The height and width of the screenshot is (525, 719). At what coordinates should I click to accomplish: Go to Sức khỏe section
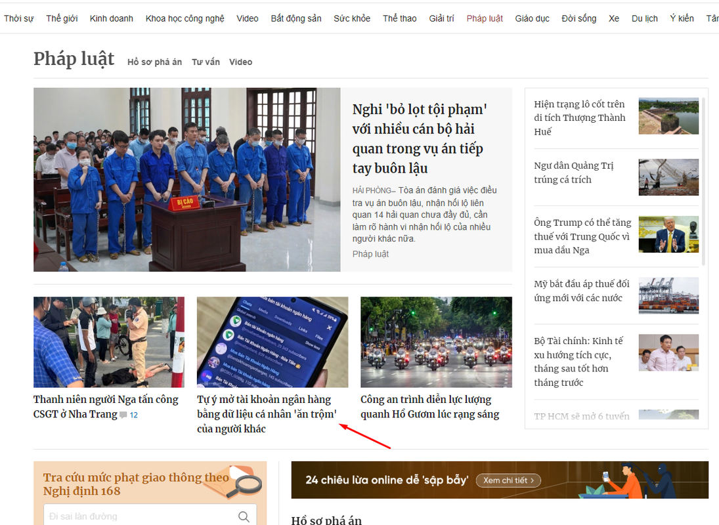(x=352, y=18)
